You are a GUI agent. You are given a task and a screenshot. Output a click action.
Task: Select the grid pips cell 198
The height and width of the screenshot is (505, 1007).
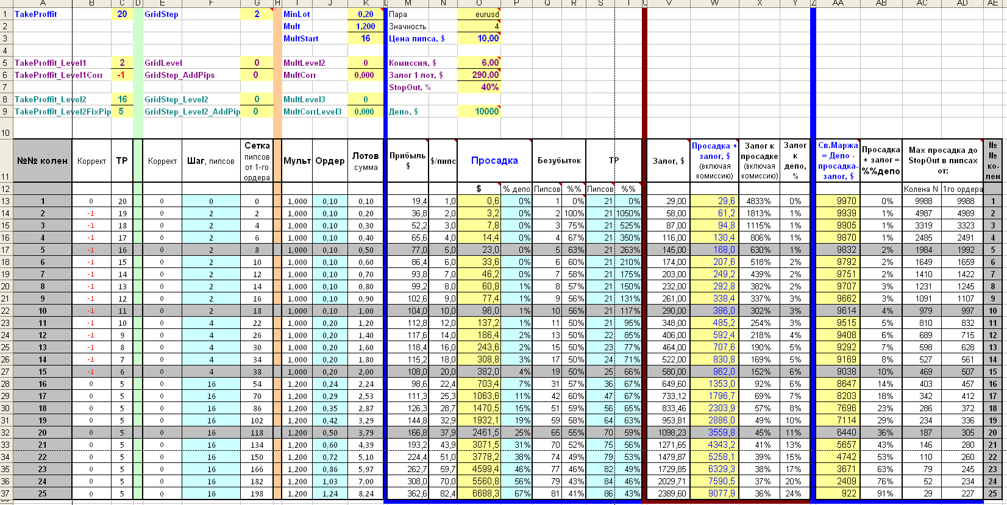pos(257,493)
